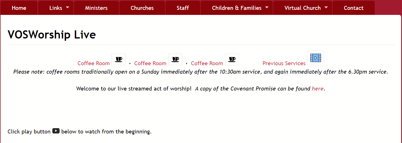
Task: Expand the Links dropdown arrow
Action: (x=67, y=7)
